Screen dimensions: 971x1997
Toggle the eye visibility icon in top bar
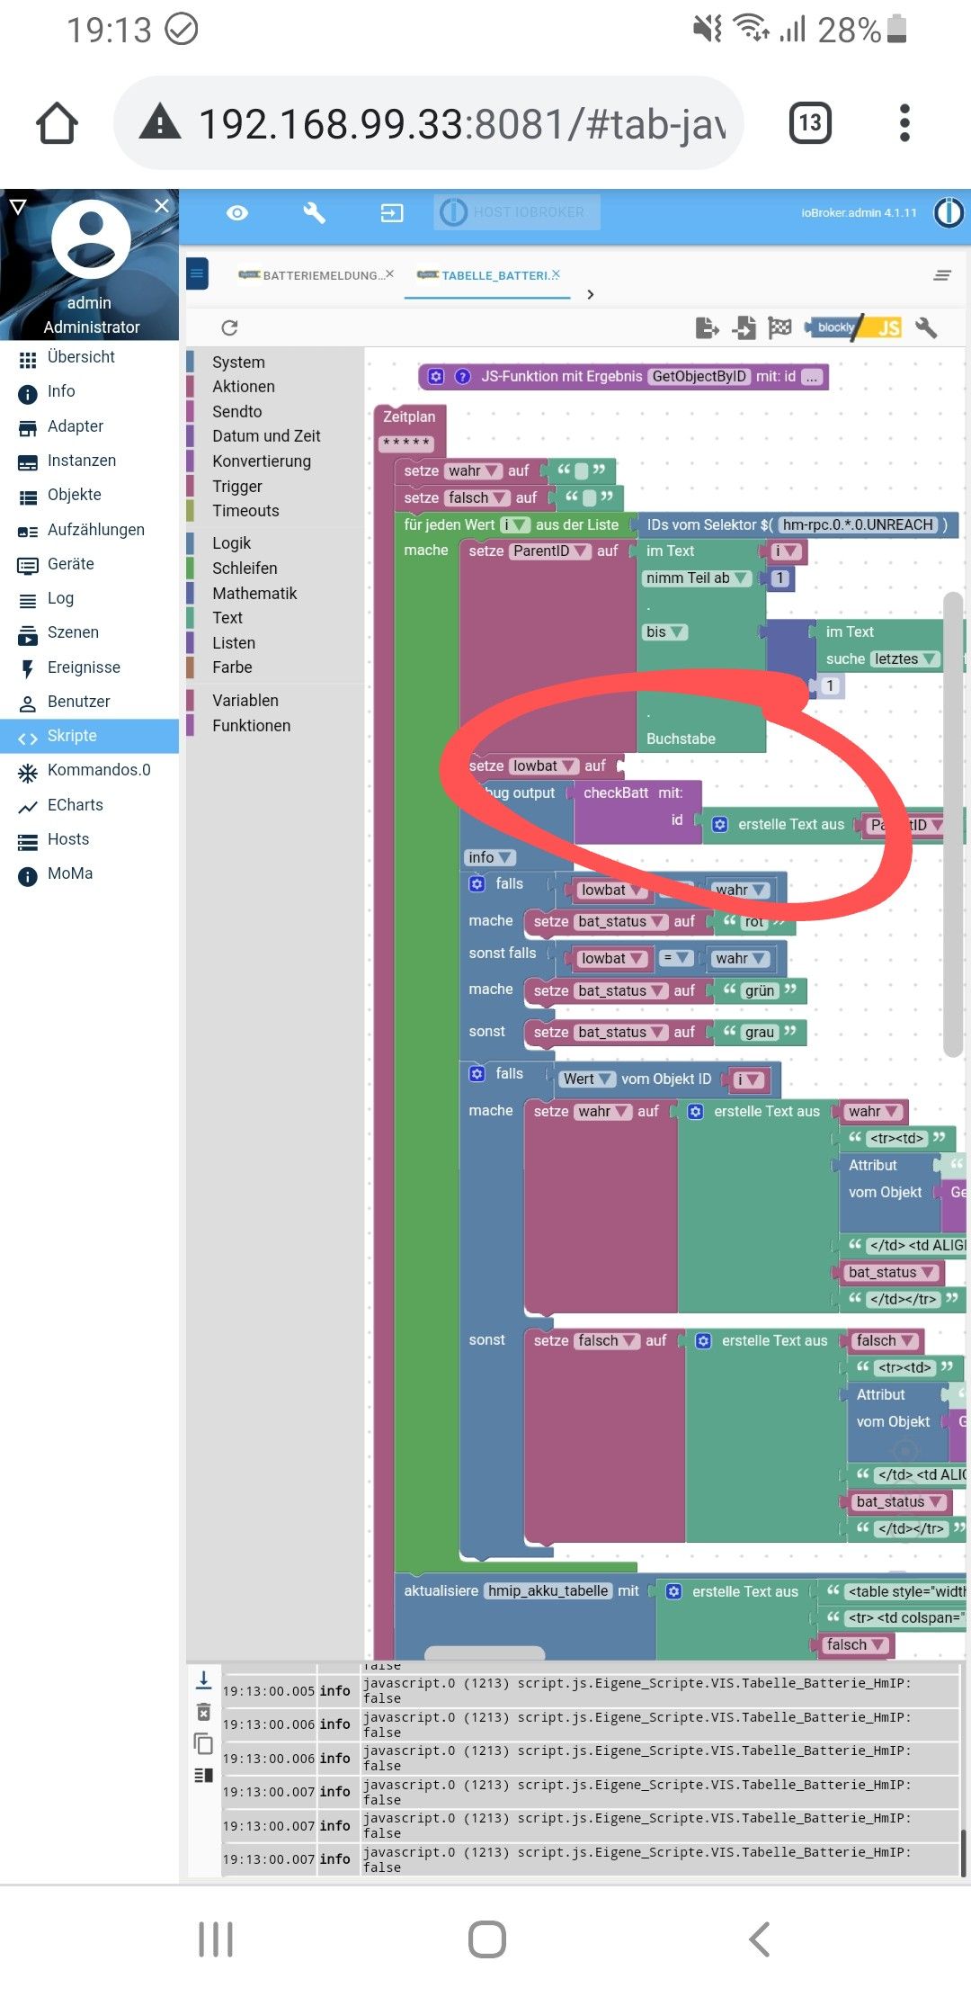237,213
